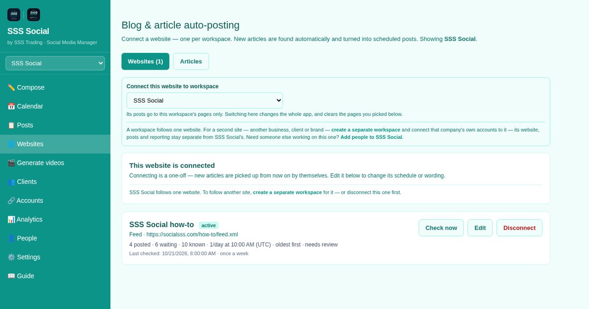Click the red Disconnect button
Screen dimensions: 589x309
pos(519,228)
